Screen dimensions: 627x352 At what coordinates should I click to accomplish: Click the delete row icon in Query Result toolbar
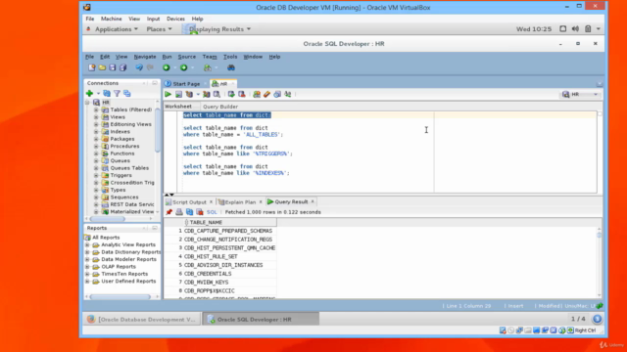(200, 212)
